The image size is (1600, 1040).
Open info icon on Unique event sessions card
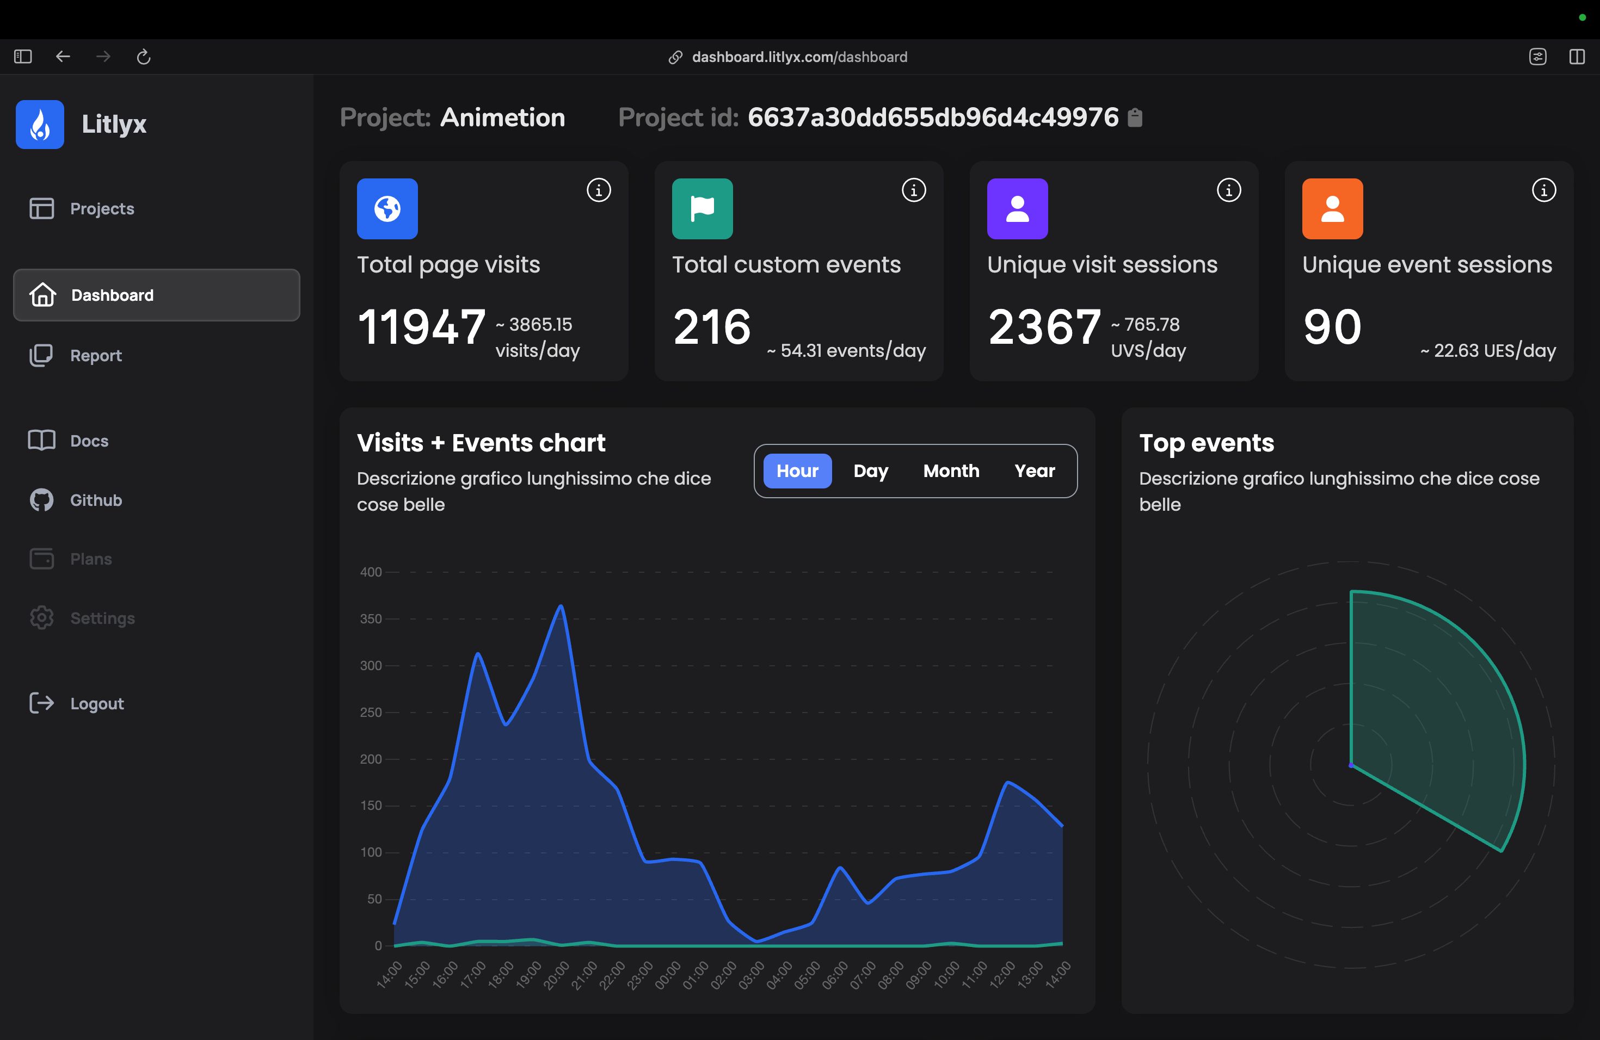point(1543,190)
